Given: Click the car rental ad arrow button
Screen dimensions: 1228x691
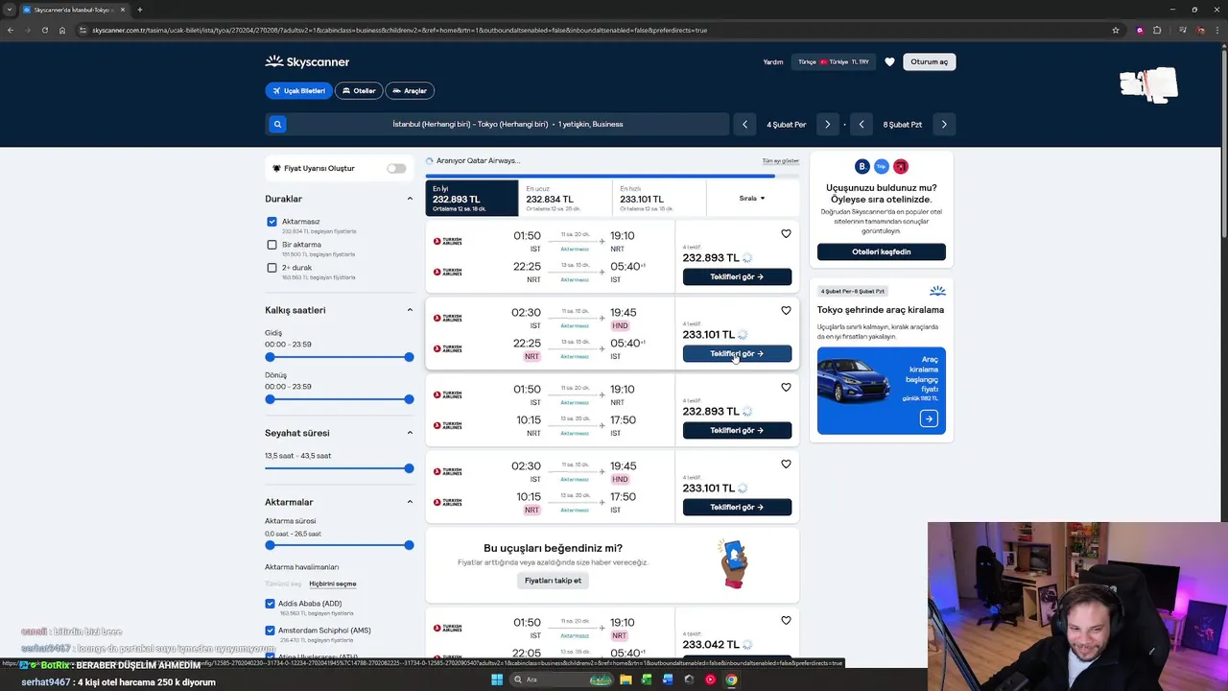Looking at the screenshot, I should tap(928, 418).
